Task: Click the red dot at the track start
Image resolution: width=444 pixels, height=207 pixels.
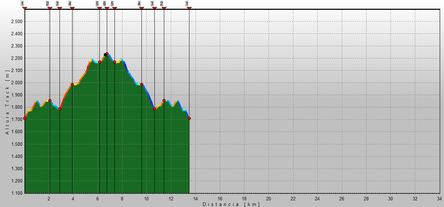Action: pos(25,118)
